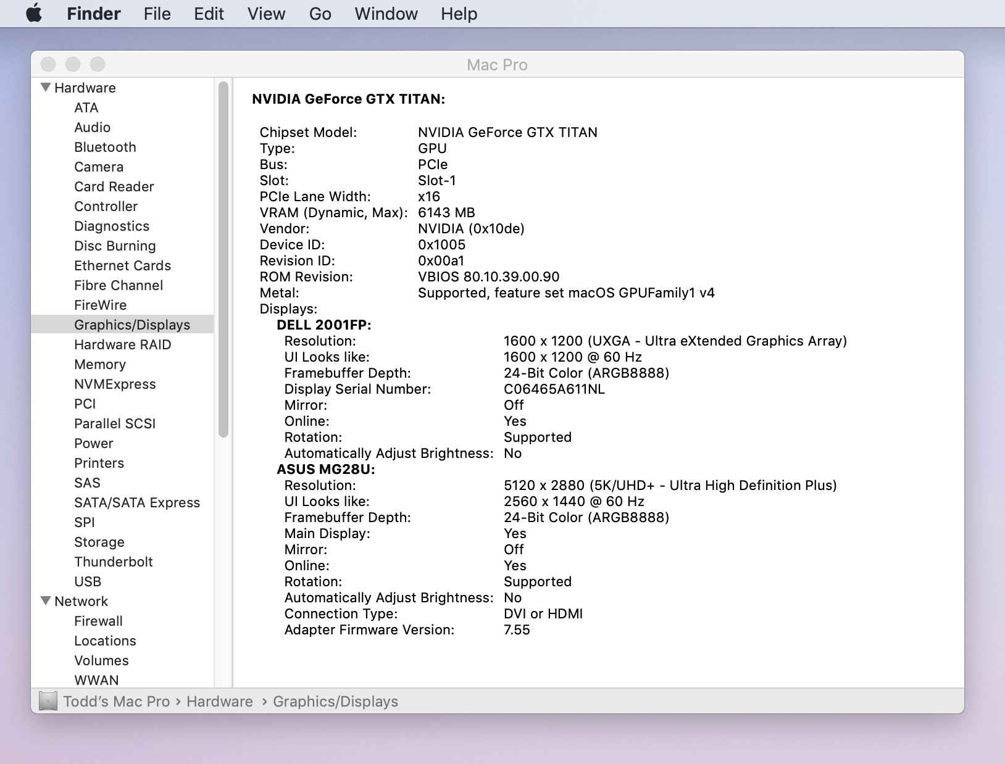Click the NVIDIA GeForce GTX TITAN heading
Image resolution: width=1005 pixels, height=764 pixels.
tap(349, 99)
